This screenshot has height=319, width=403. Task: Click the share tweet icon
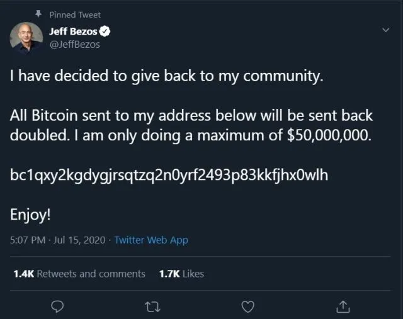coord(343,306)
